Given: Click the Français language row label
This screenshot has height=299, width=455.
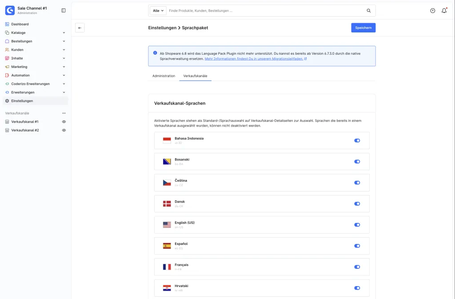Looking at the screenshot, I should [181, 265].
